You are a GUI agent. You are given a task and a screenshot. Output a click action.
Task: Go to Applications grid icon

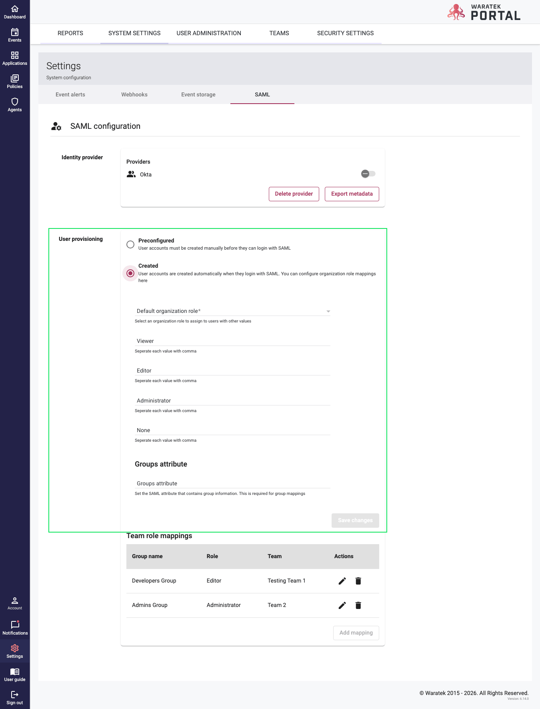pyautogui.click(x=15, y=55)
